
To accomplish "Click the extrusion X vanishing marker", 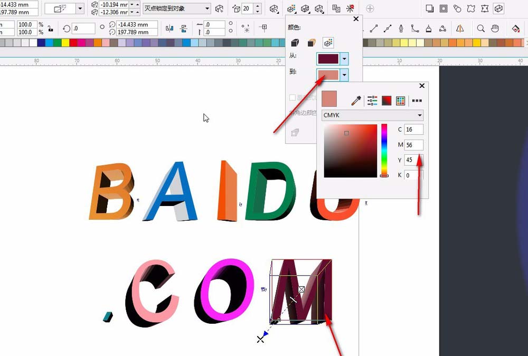I will click(260, 340).
